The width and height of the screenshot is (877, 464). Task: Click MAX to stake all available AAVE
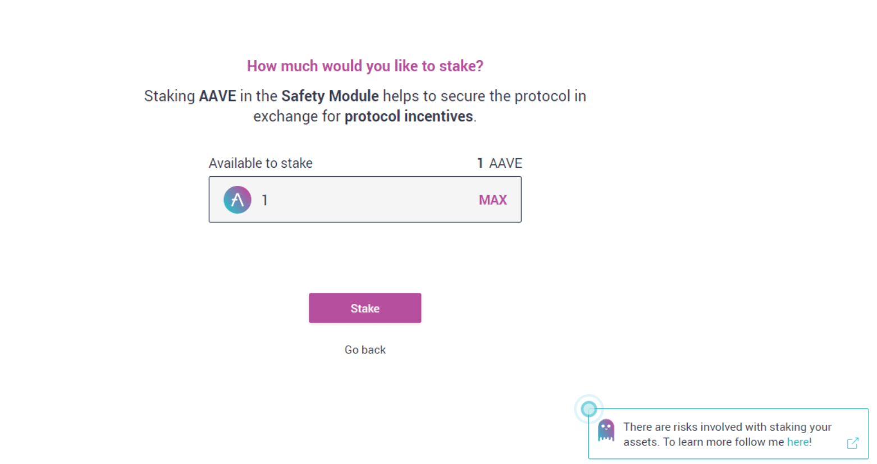[492, 199]
